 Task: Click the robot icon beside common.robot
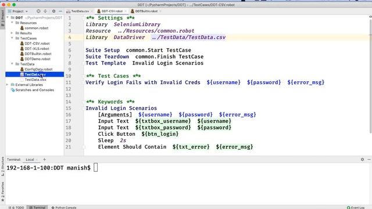pos(22,28)
